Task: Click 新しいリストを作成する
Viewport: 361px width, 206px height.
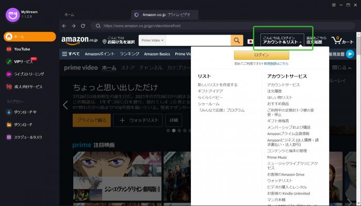Action: coord(218,85)
